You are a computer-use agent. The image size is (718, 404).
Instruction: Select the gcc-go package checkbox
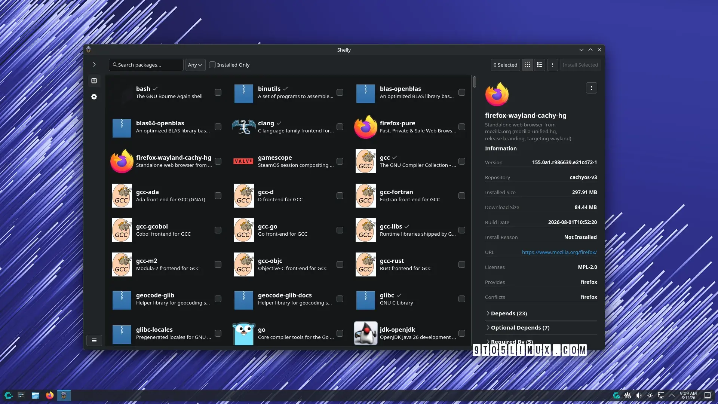340,230
